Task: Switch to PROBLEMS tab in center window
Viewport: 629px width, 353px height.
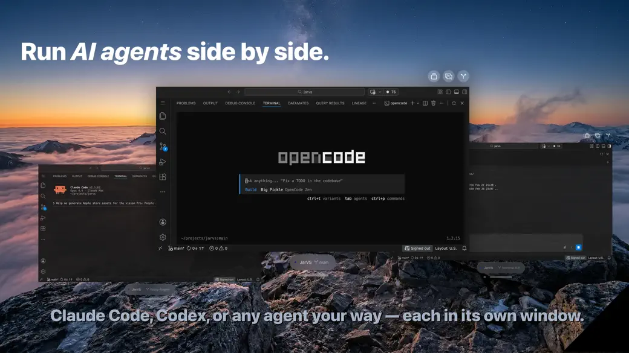Action: tap(186, 103)
